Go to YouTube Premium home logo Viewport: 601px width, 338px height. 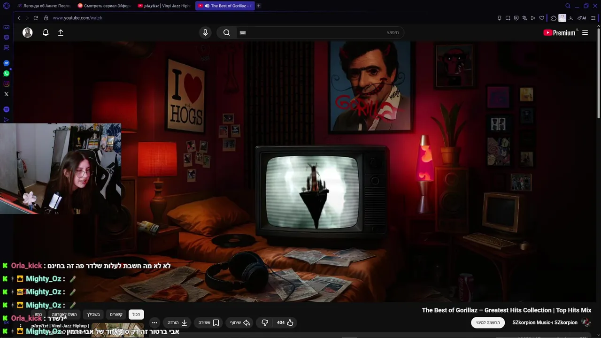559,32
